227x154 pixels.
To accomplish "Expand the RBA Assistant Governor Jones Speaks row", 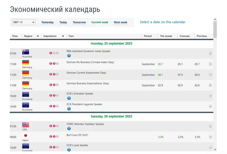I will (210, 53).
